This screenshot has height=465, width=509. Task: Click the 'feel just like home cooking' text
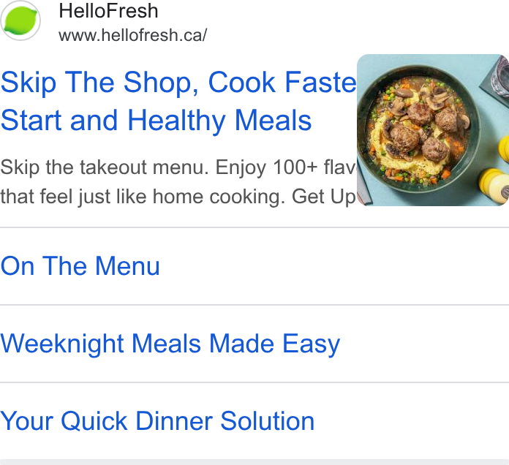162,197
